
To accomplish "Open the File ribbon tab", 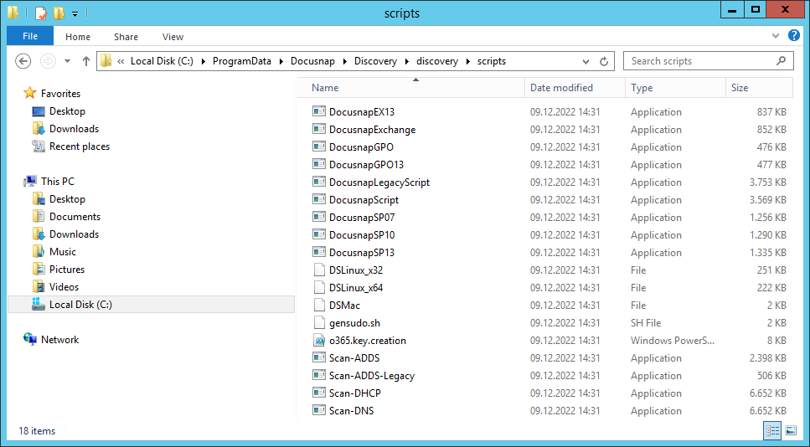I will pyautogui.click(x=30, y=36).
